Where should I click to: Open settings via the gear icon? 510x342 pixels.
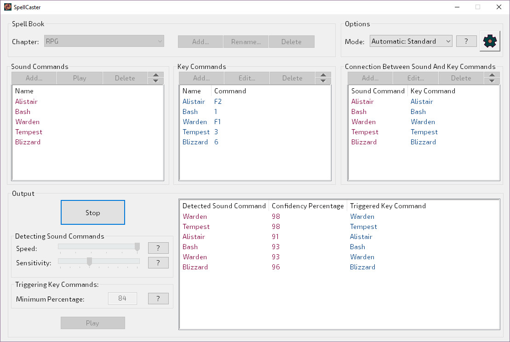click(490, 41)
